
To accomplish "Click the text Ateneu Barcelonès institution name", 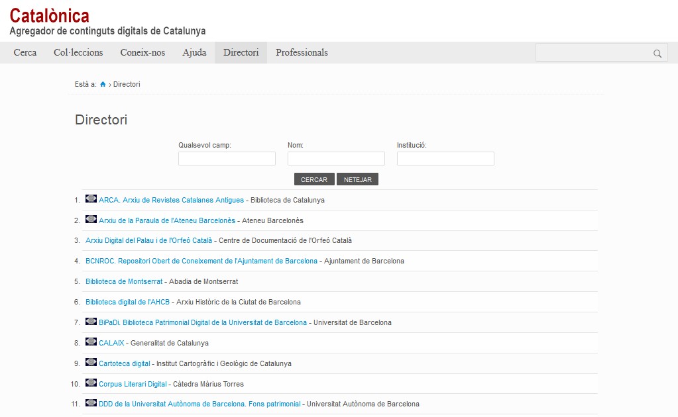I will [272, 220].
